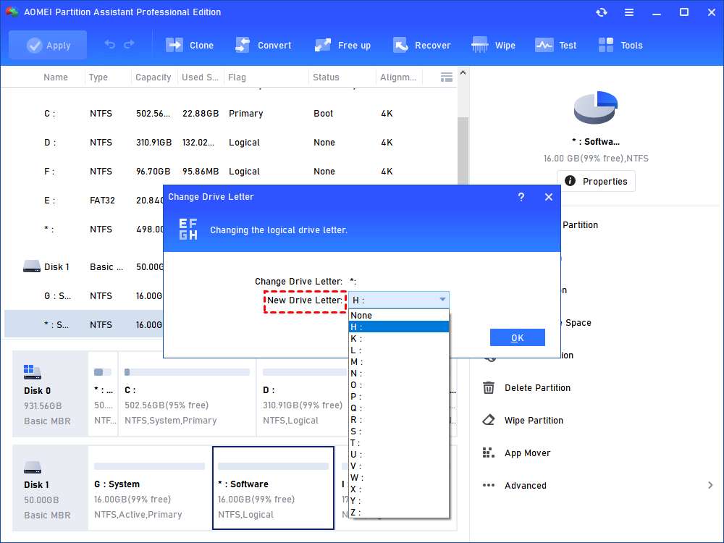This screenshot has height=543, width=724.
Task: Click the App Mover icon
Action: (489, 452)
